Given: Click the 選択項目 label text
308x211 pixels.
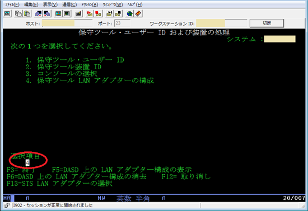Looking at the screenshot, I should 25,156.
